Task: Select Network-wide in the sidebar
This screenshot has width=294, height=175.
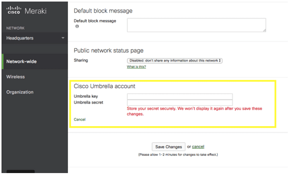Action: [x=22, y=61]
